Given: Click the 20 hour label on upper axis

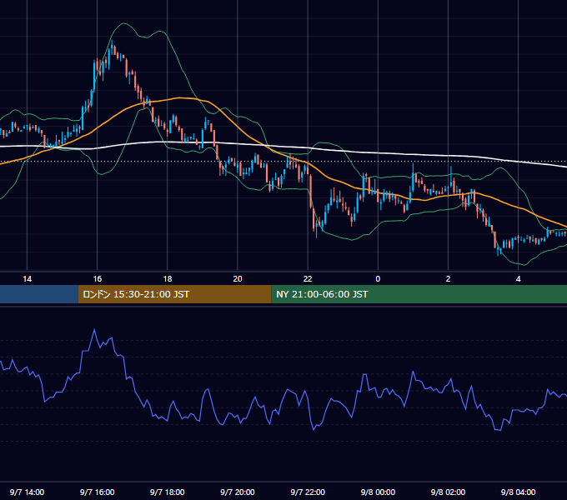Looking at the screenshot, I should (x=238, y=279).
